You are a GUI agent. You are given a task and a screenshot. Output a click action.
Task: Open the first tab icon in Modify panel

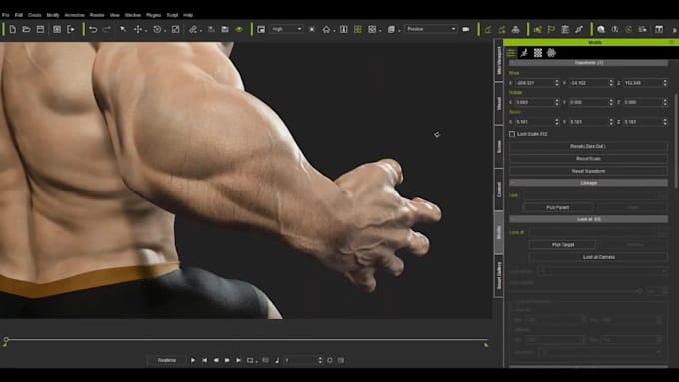pos(511,53)
